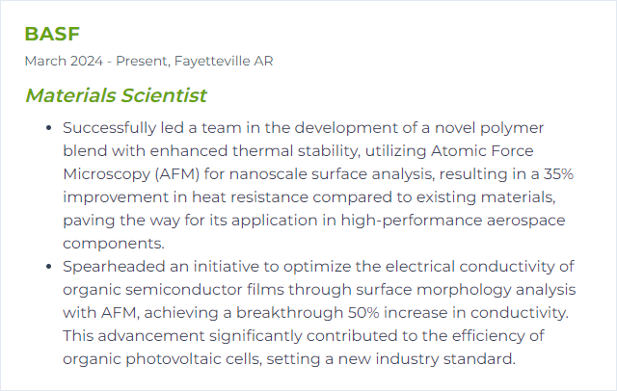Click the second bullet point marker
The width and height of the screenshot is (617, 391).
(x=49, y=267)
